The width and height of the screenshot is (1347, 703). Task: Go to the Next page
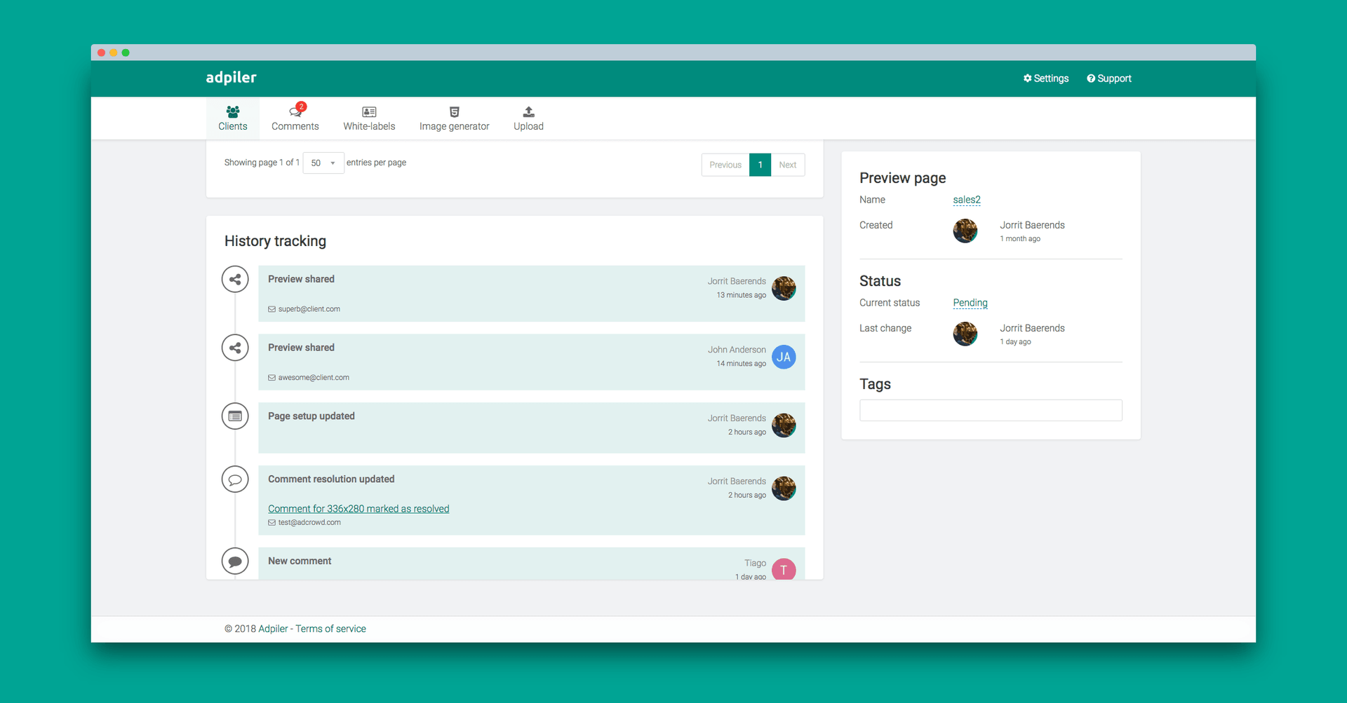[787, 165]
